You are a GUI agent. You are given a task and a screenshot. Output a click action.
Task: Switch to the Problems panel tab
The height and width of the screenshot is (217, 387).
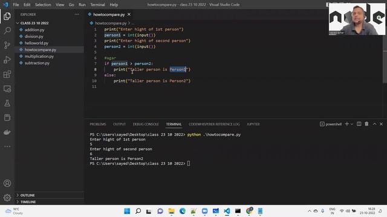(98, 124)
